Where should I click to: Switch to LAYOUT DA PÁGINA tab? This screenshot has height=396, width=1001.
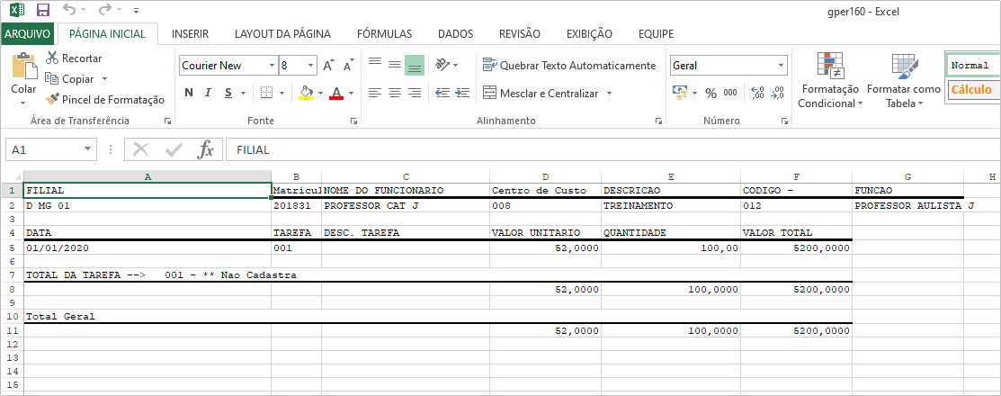pyautogui.click(x=282, y=34)
